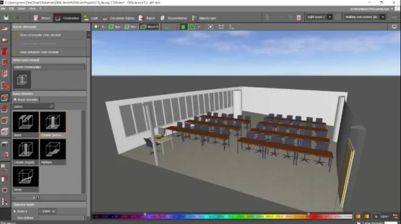This screenshot has height=224, width=401.
Task: Click the green floor plan view icon
Action: click(x=193, y=27)
